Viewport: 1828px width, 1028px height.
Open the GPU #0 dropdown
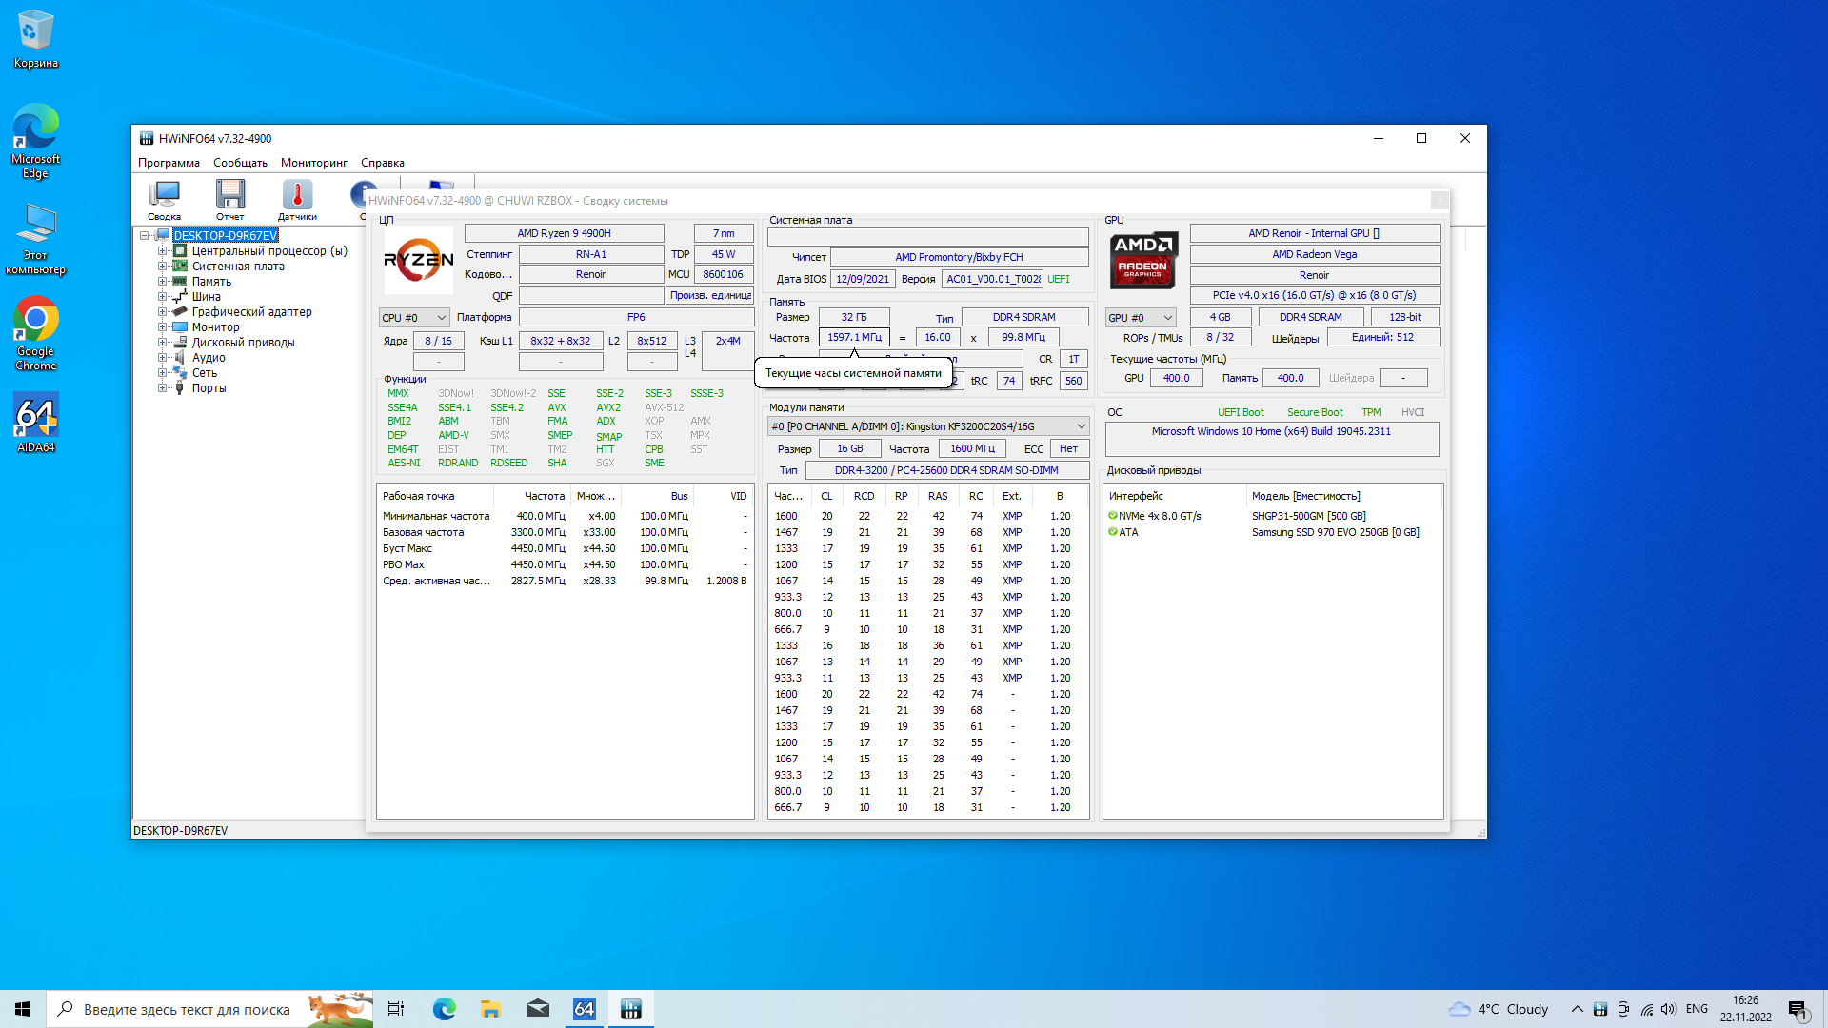(x=1140, y=317)
